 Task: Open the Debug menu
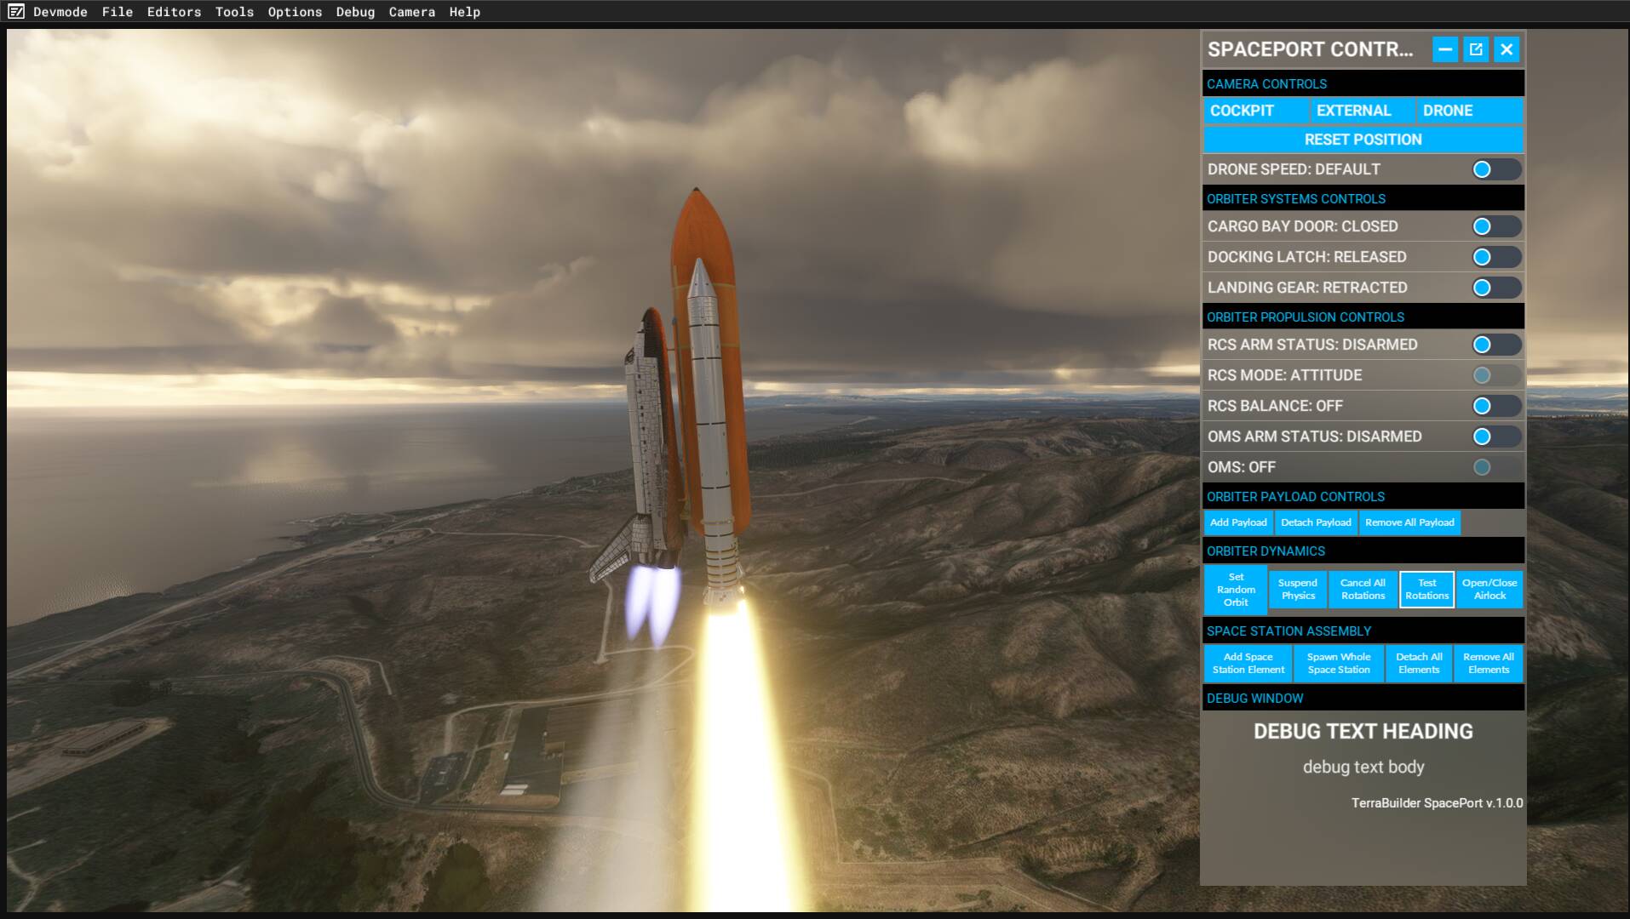(x=355, y=12)
